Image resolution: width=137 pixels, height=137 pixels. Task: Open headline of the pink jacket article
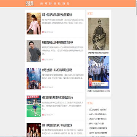coord(57,15)
